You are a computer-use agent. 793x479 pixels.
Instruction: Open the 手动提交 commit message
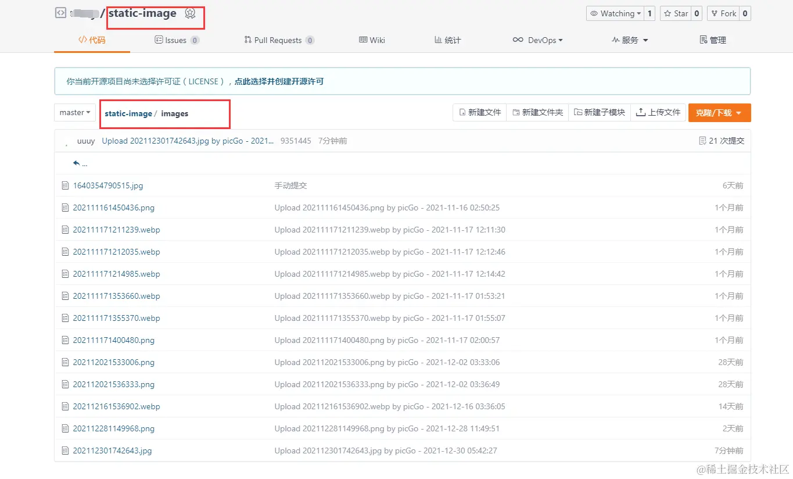[x=290, y=185]
